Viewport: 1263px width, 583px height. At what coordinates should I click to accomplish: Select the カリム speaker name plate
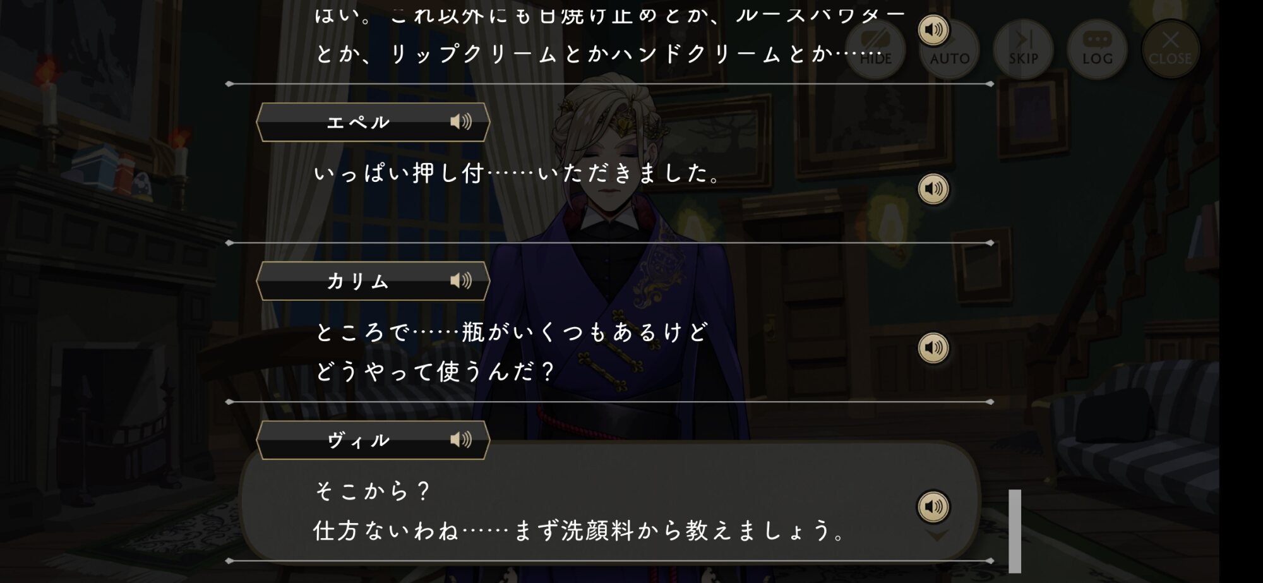click(x=373, y=281)
